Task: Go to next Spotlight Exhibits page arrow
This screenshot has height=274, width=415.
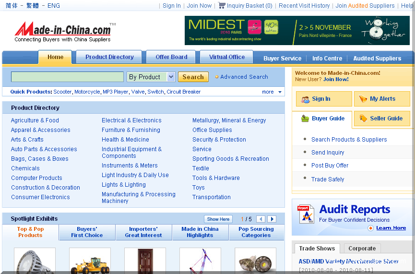Action: (272, 219)
